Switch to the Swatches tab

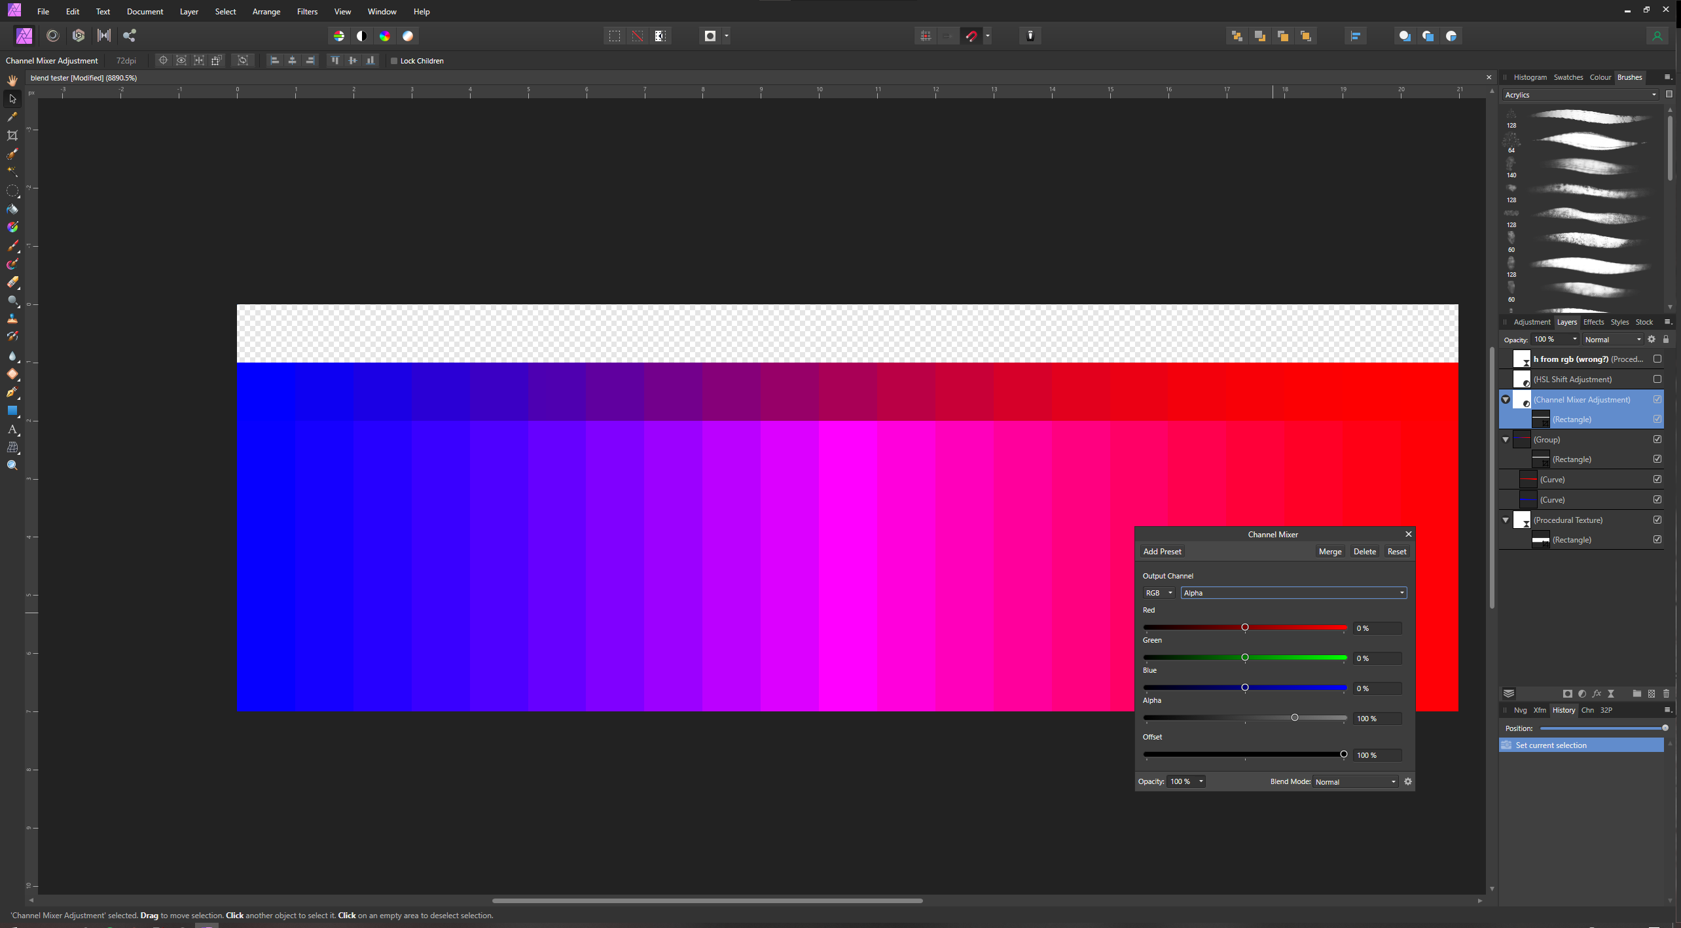(1568, 77)
